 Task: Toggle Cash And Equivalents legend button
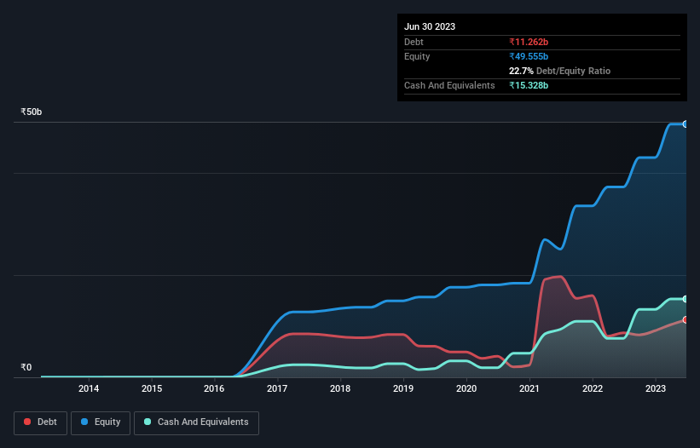click(196, 422)
